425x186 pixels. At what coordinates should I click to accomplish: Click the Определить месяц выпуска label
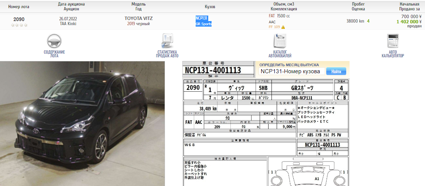289,65
